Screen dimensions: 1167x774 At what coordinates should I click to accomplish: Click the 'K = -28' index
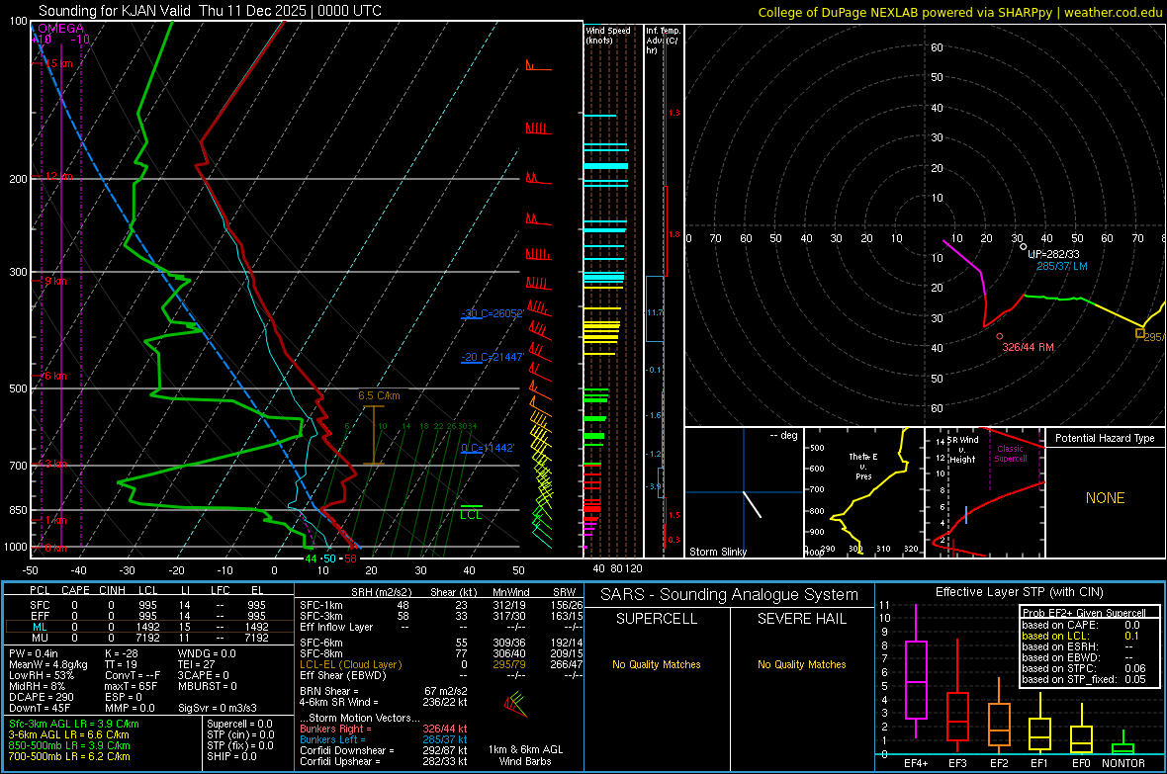coord(122,653)
